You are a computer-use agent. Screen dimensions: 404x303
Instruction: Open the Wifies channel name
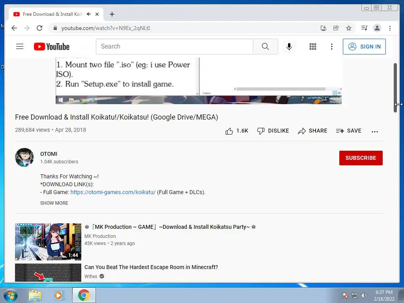91,277
